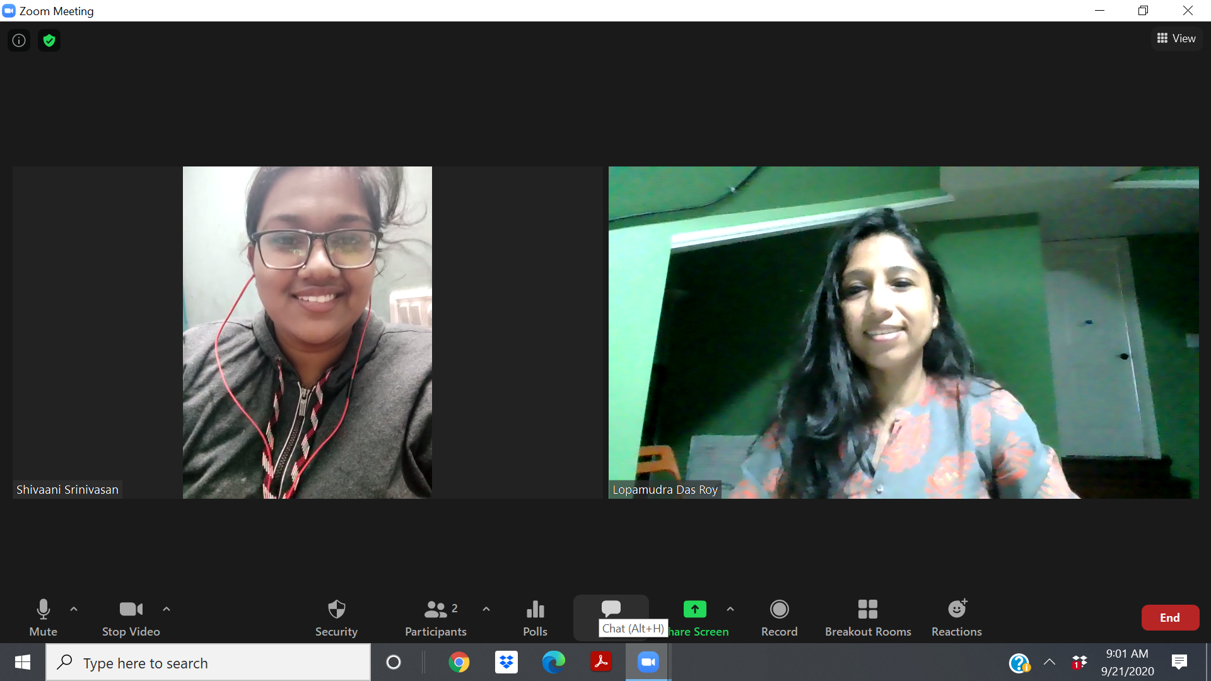1211x681 pixels.
Task: Stop the video feed
Action: [131, 608]
